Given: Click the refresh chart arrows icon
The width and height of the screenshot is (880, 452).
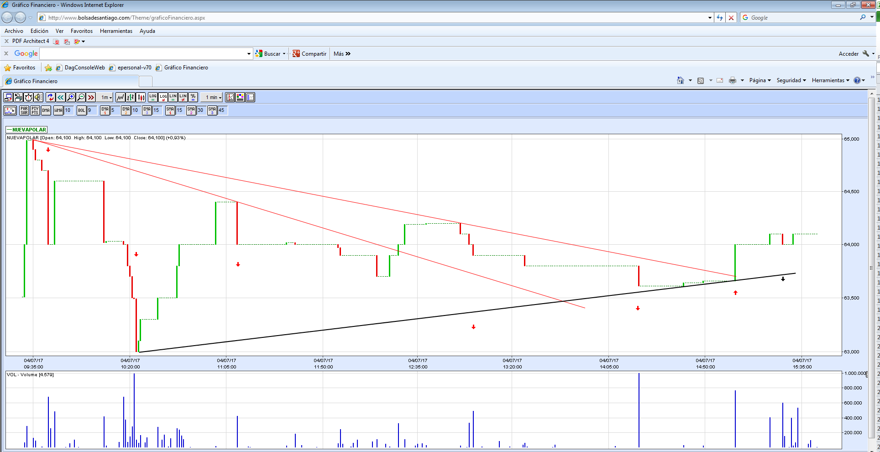Looking at the screenshot, I should pyautogui.click(x=51, y=97).
